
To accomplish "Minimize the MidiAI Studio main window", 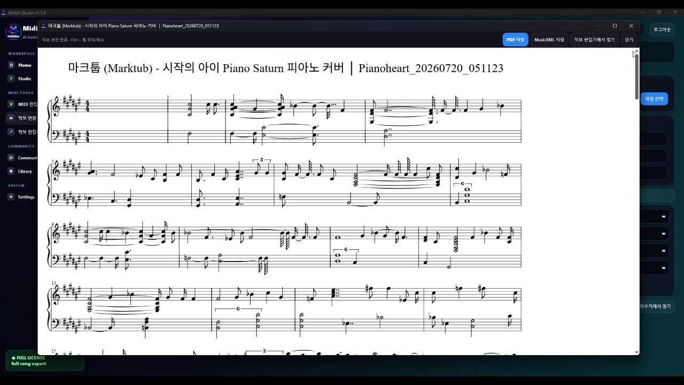I will [x=642, y=12].
